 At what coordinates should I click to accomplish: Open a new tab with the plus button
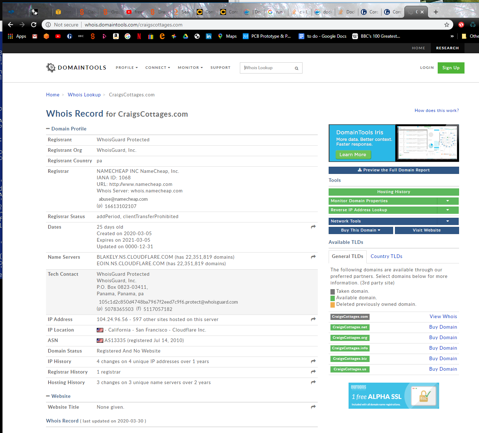pyautogui.click(x=436, y=12)
